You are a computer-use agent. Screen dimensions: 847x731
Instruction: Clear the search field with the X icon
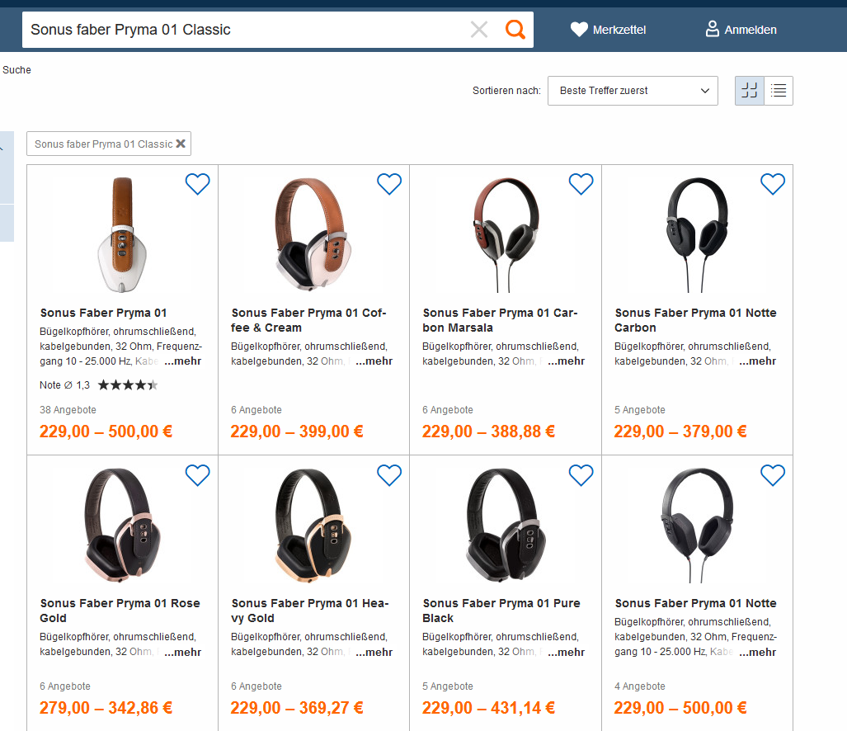[479, 30]
